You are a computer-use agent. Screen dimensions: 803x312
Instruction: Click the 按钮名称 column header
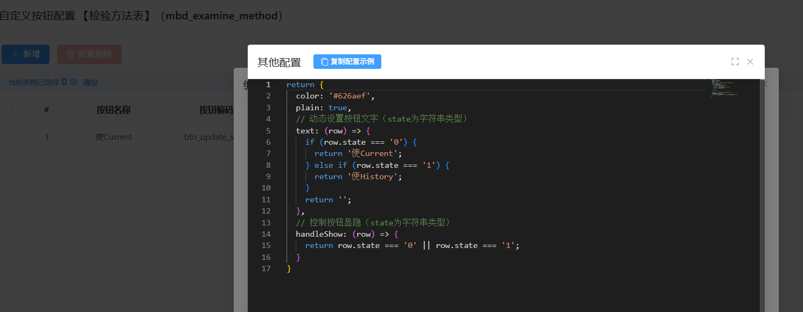coord(113,110)
